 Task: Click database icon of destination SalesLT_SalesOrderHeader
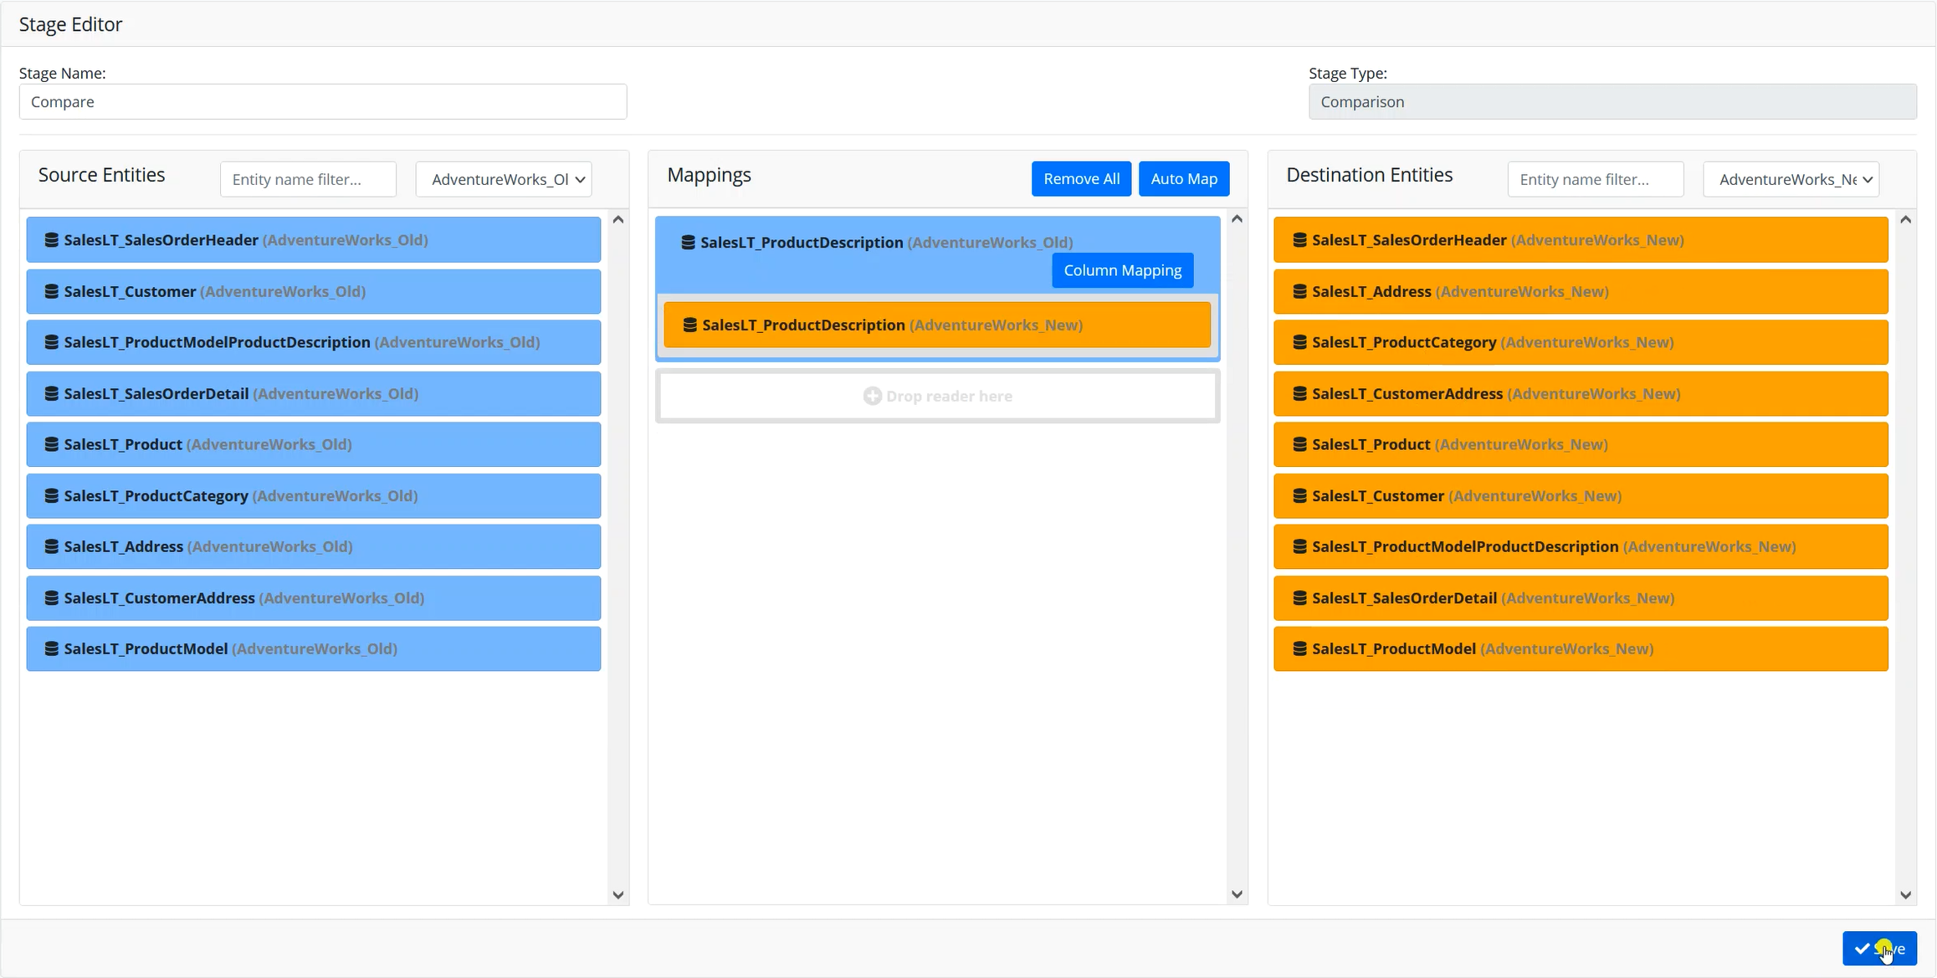tap(1299, 240)
